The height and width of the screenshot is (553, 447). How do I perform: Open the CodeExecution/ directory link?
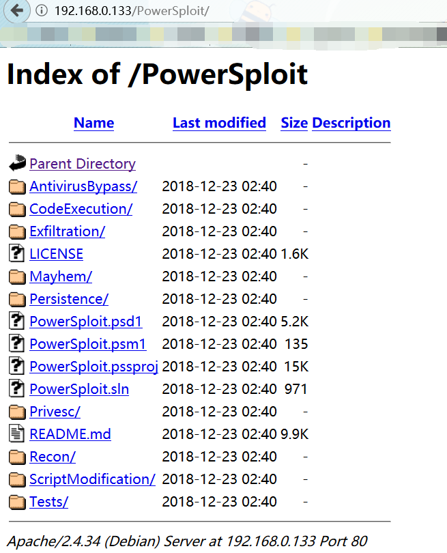pos(81,209)
